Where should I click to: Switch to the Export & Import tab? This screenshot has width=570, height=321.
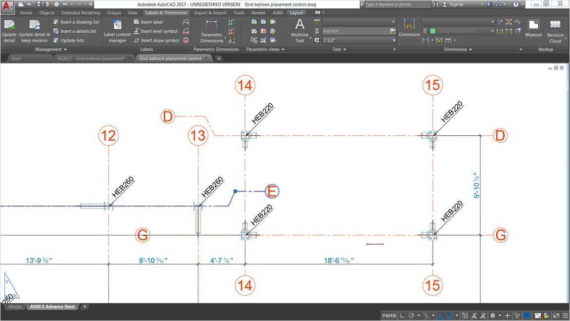210,13
